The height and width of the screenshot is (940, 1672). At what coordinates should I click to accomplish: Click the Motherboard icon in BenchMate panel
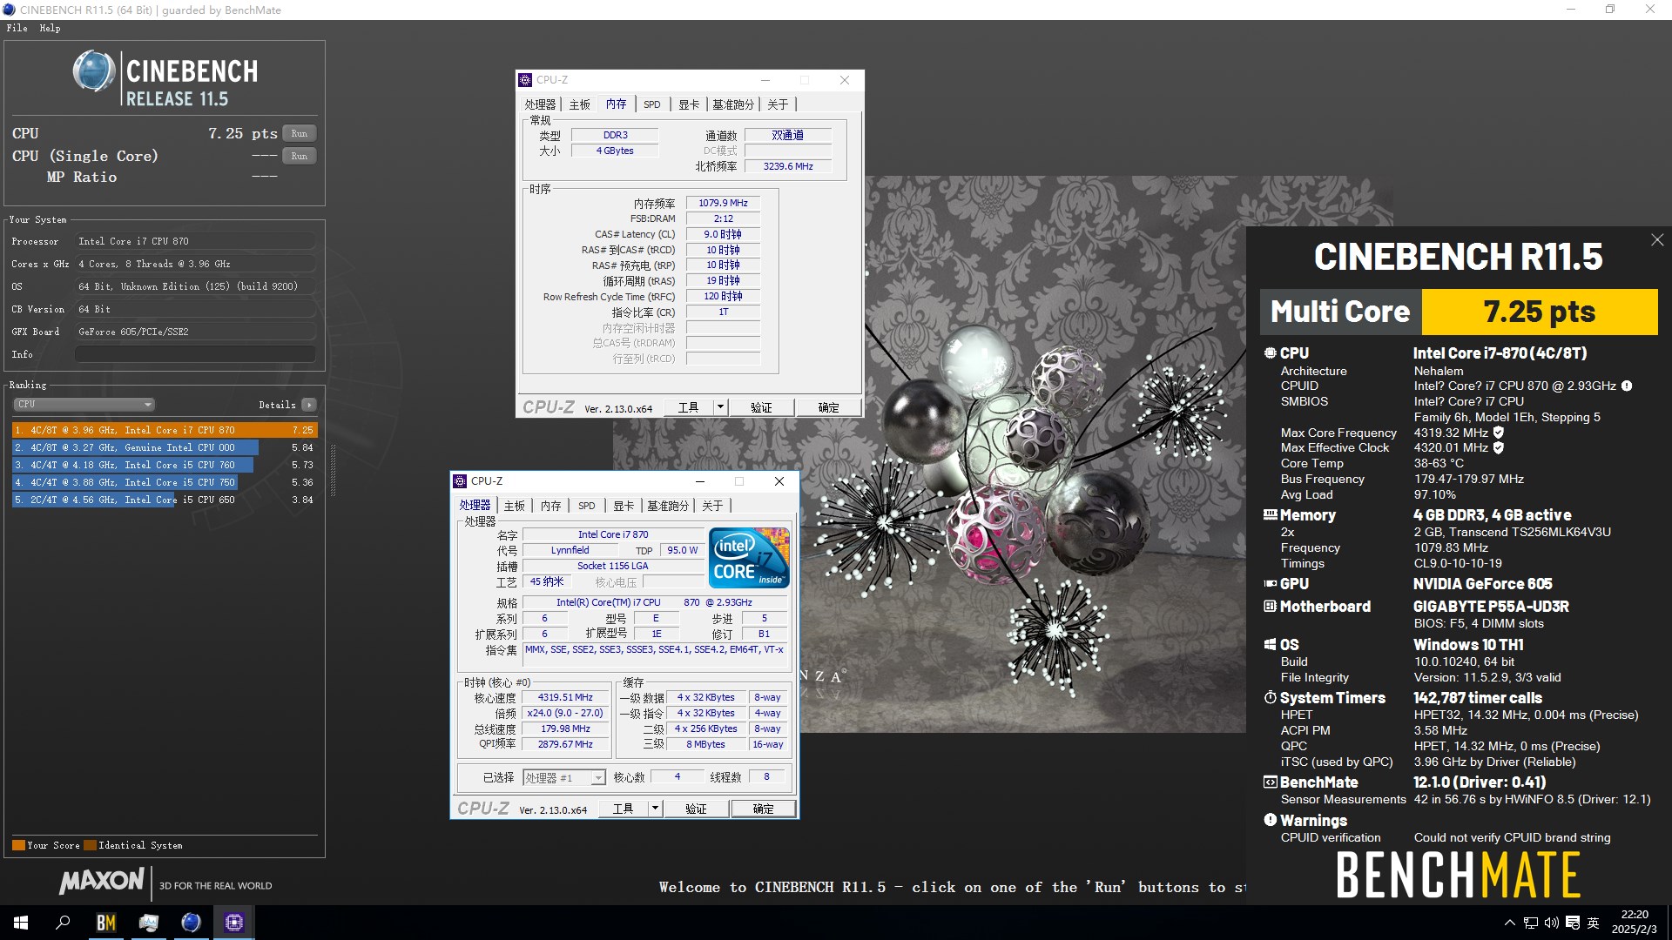[1270, 607]
